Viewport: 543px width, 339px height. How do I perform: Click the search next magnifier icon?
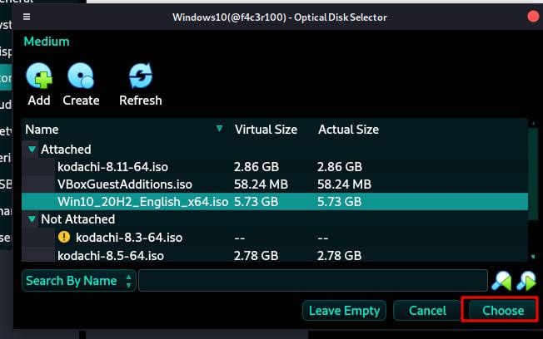tap(526, 281)
